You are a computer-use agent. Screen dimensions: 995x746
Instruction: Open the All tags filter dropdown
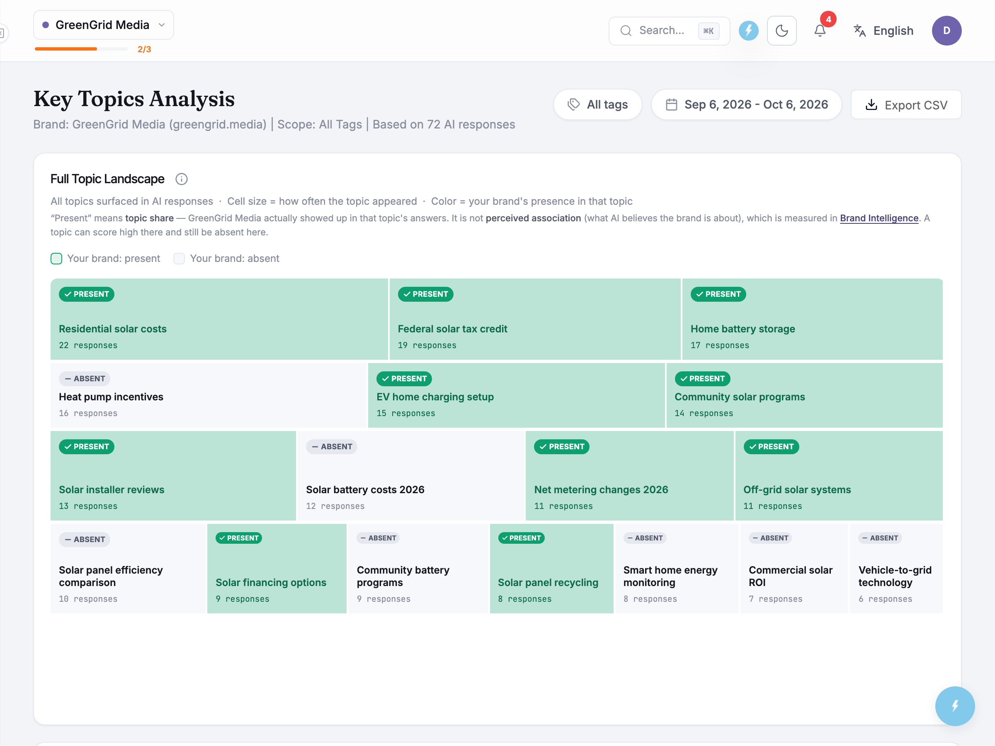(597, 105)
